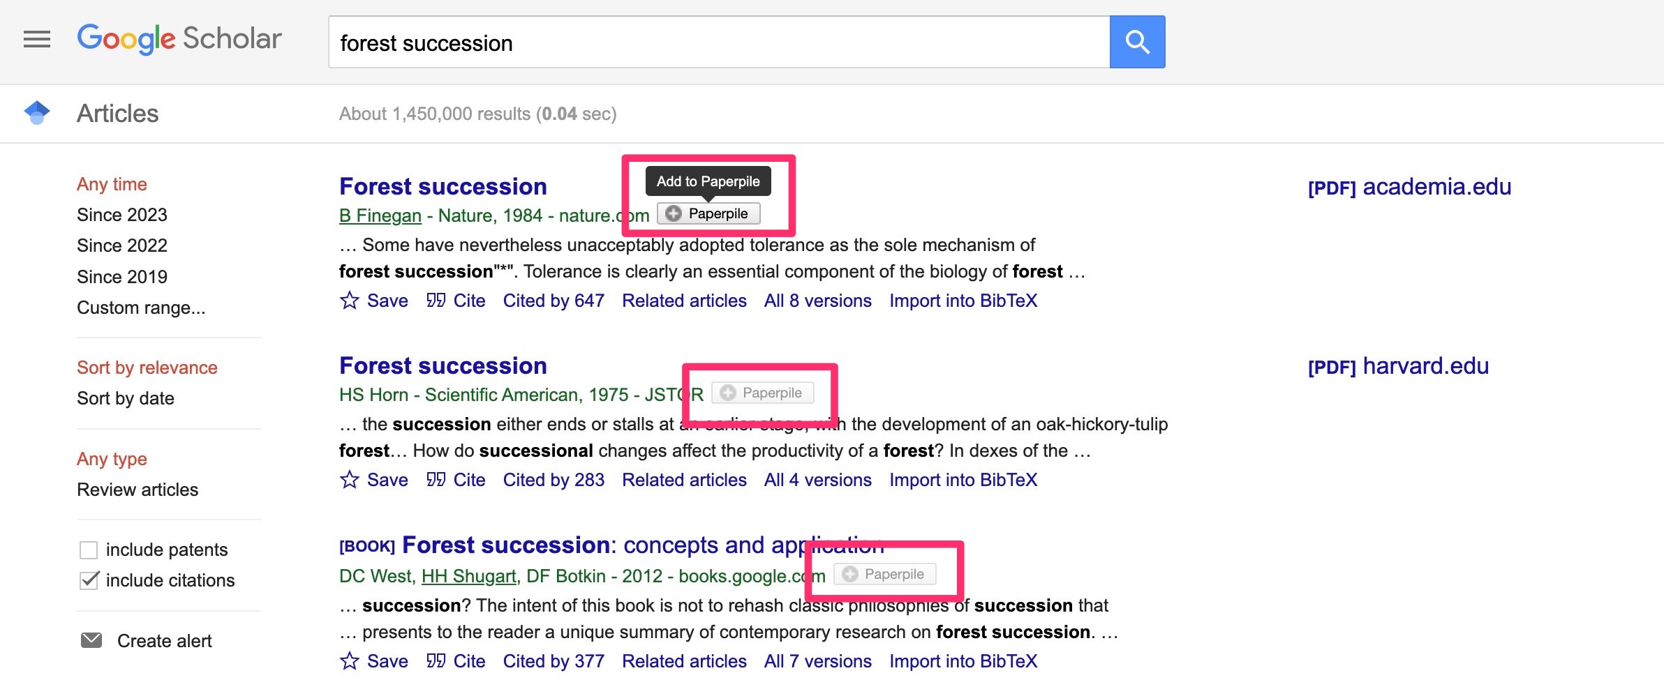Open Related articles for Finegan result
This screenshot has width=1664, height=696.
[x=684, y=301]
